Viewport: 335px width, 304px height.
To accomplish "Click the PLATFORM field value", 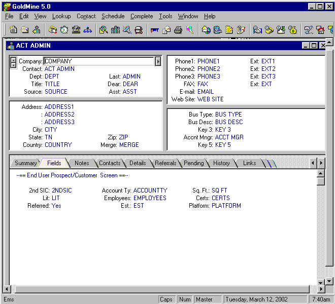I will point(226,206).
